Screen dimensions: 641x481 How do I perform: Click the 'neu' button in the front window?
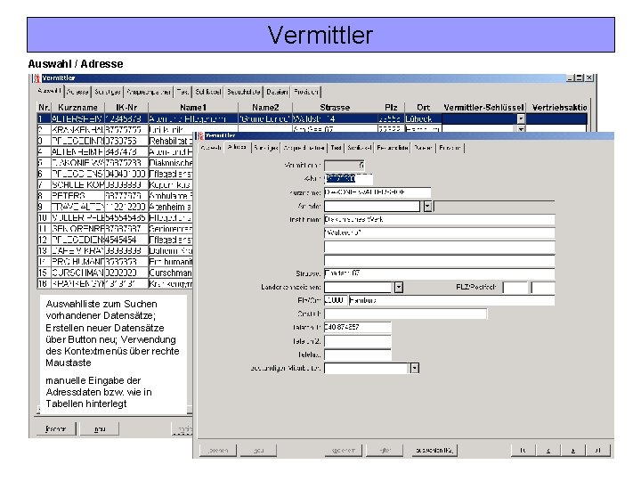[x=258, y=451]
